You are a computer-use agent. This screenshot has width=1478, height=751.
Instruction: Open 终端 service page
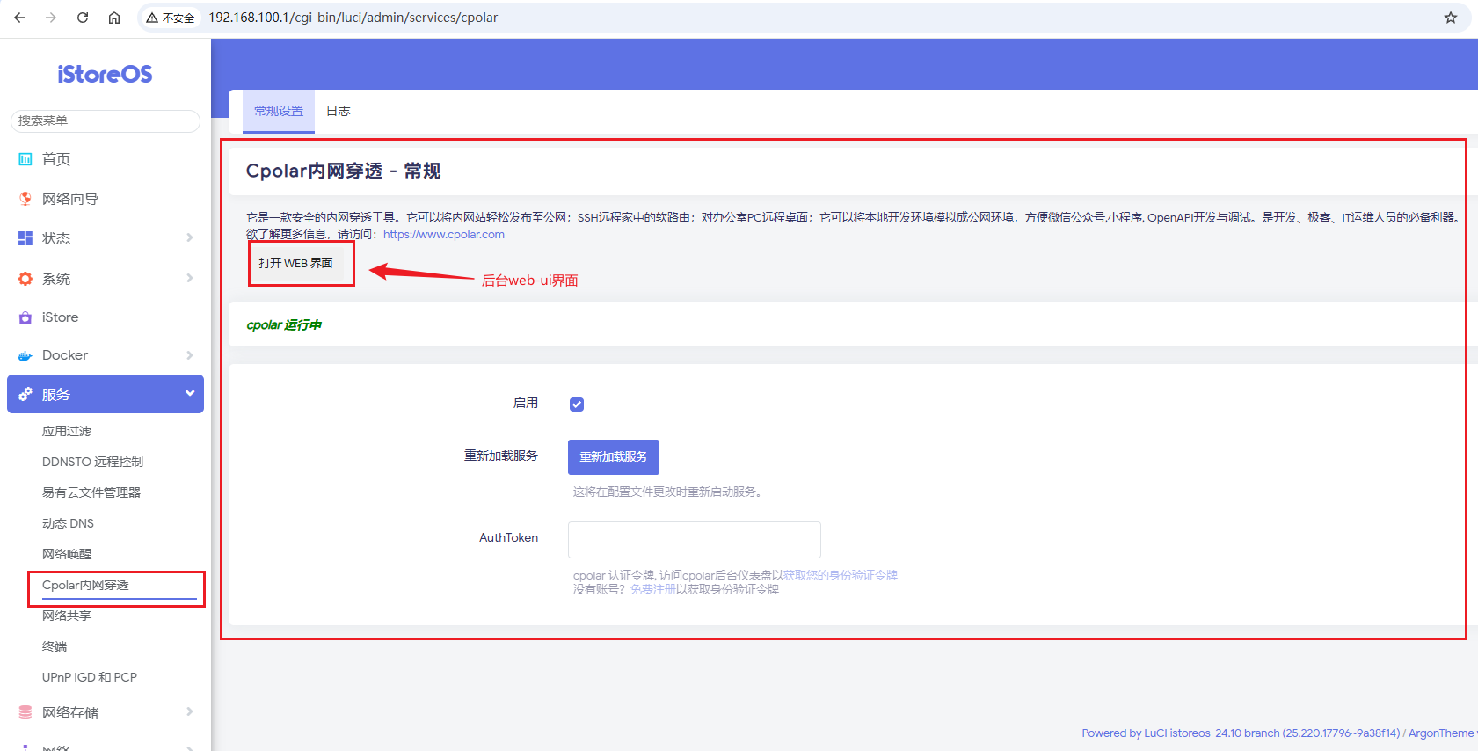click(55, 646)
